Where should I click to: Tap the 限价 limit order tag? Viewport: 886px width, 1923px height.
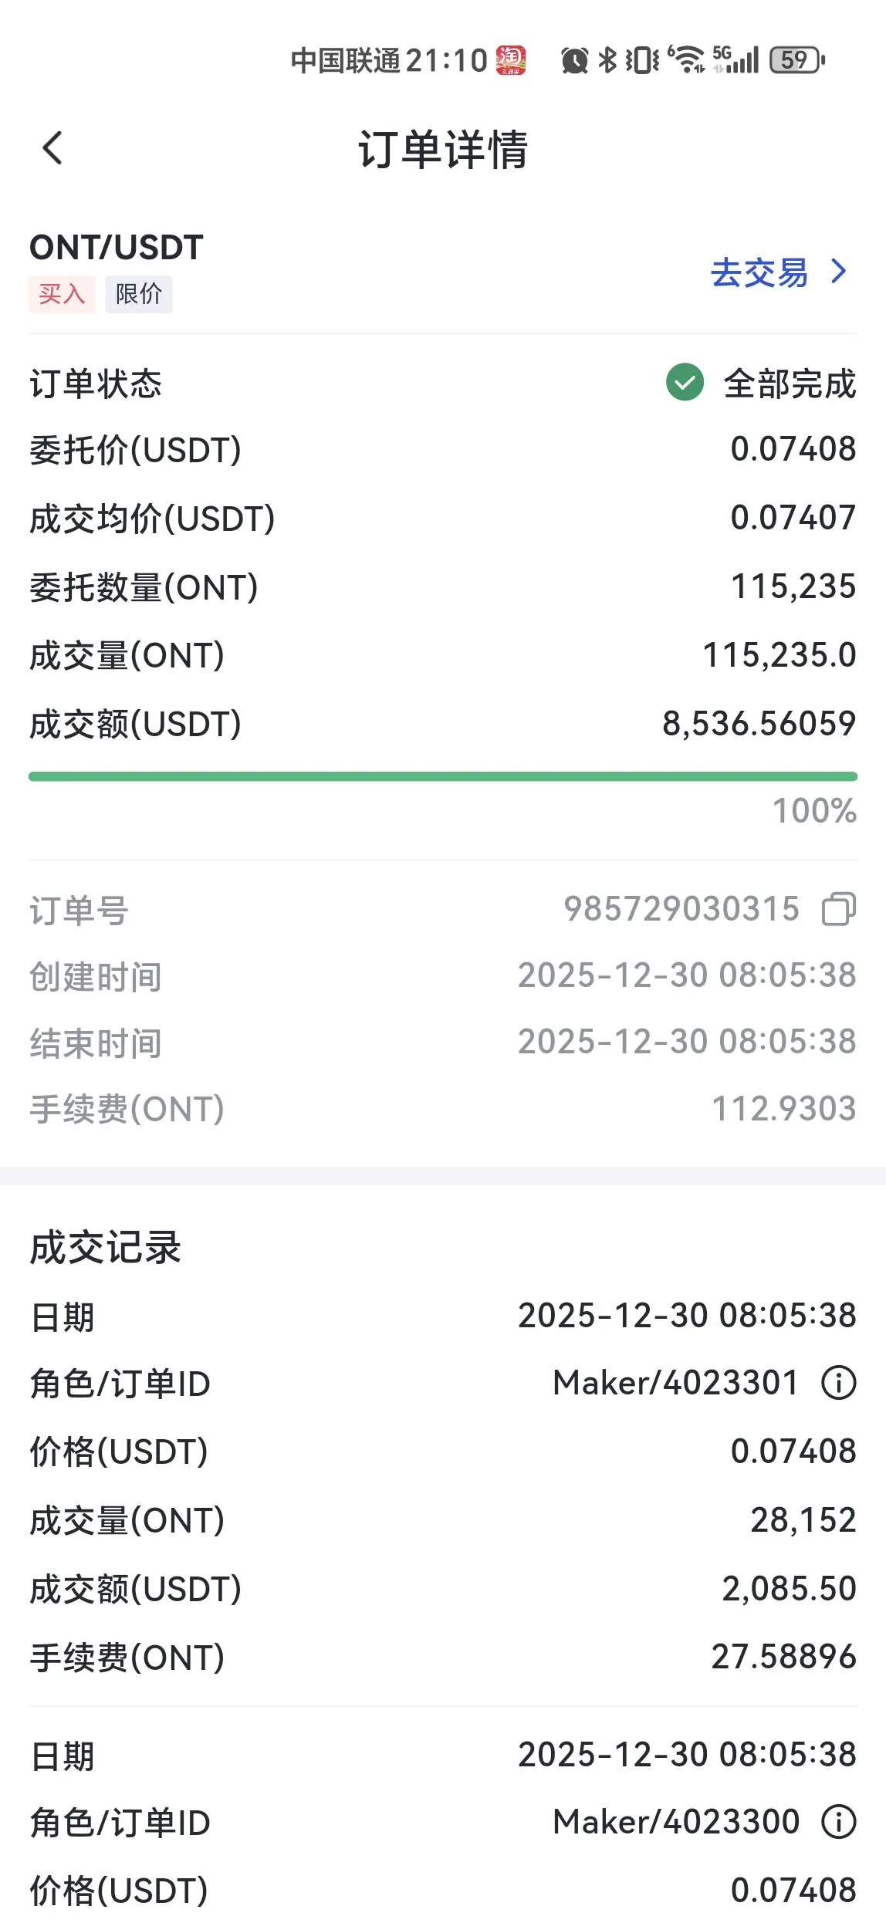(x=139, y=294)
